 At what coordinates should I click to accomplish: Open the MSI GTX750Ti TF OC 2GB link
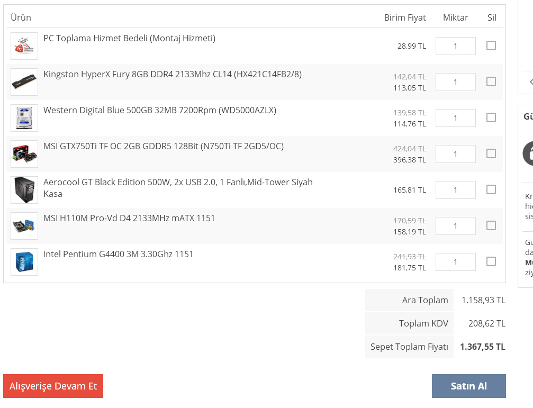pos(164,147)
